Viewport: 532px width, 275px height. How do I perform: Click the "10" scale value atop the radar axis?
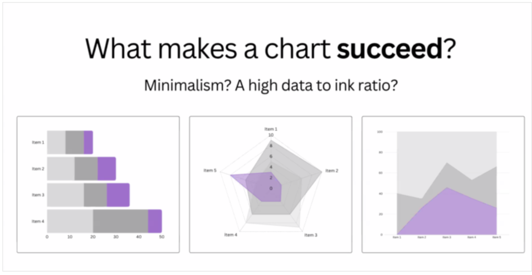click(x=270, y=135)
